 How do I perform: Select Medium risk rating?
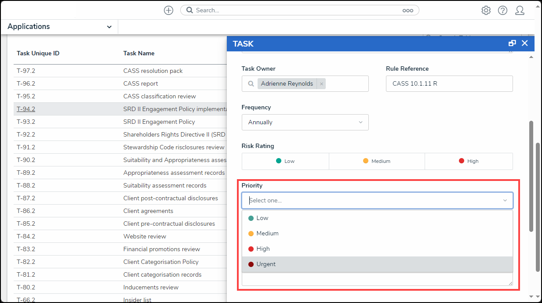coord(377,161)
